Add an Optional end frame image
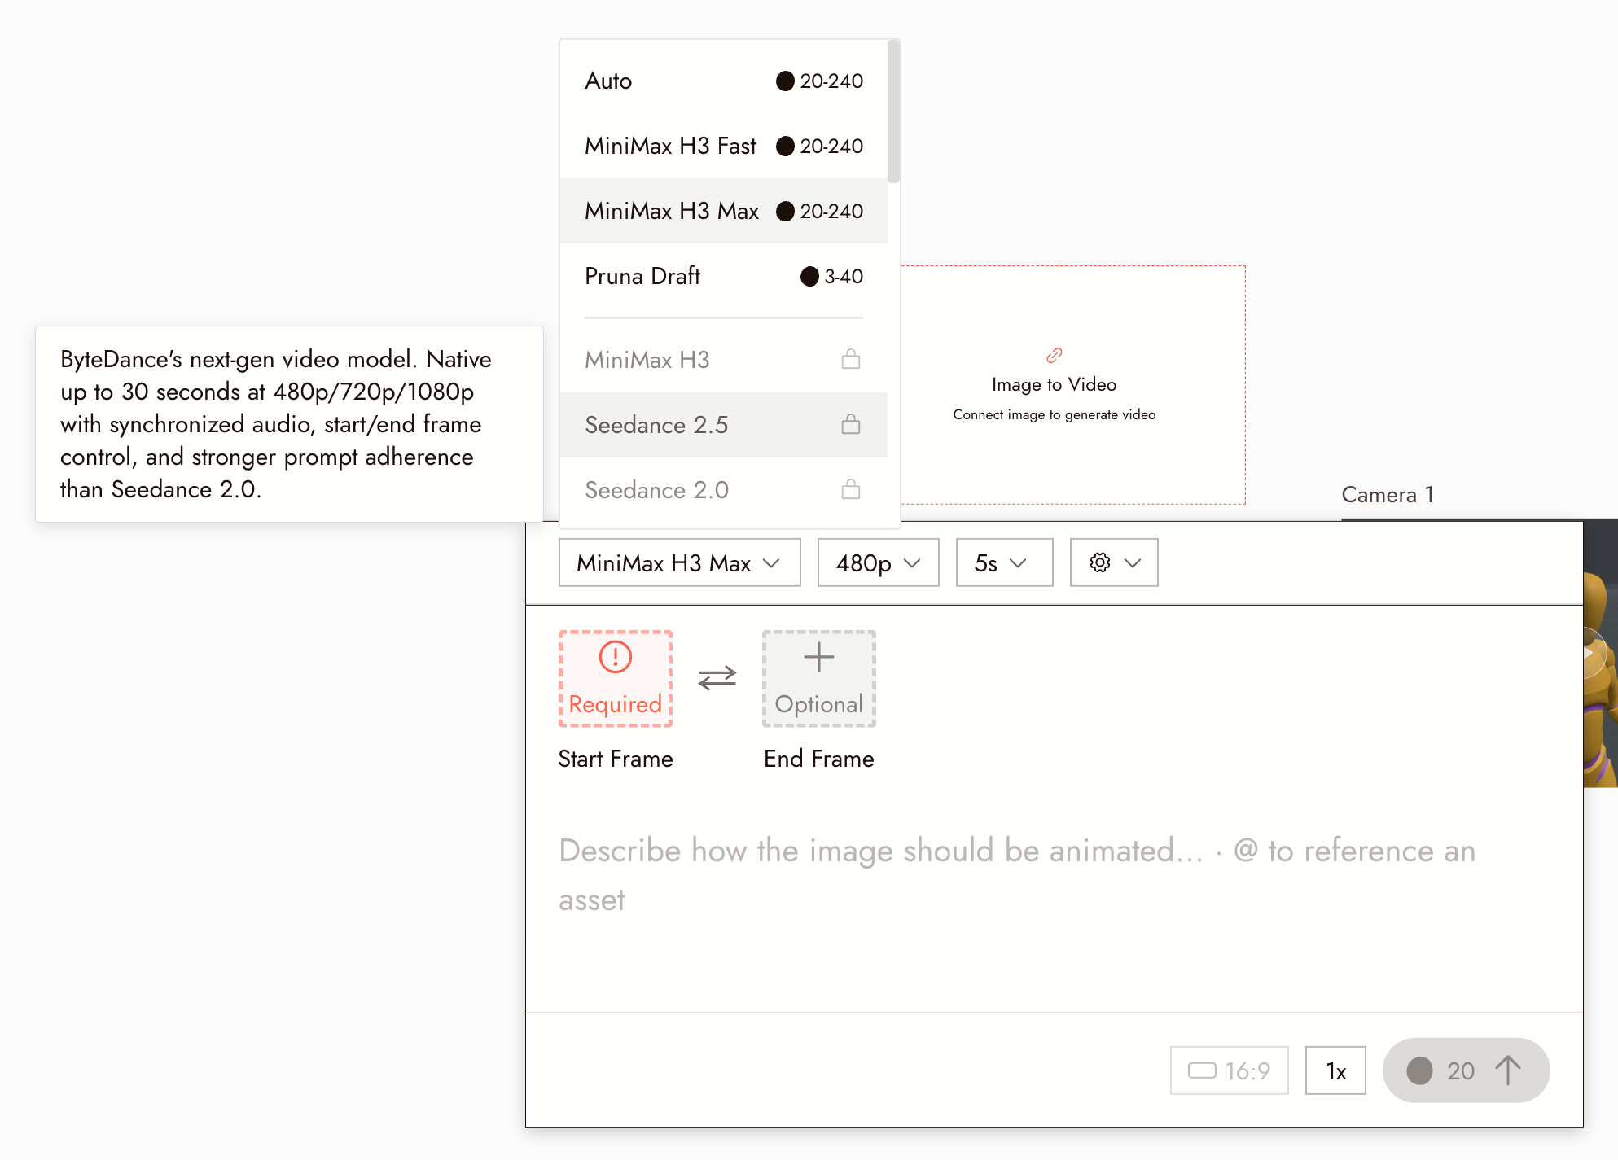Image resolution: width=1618 pixels, height=1160 pixels. click(819, 678)
